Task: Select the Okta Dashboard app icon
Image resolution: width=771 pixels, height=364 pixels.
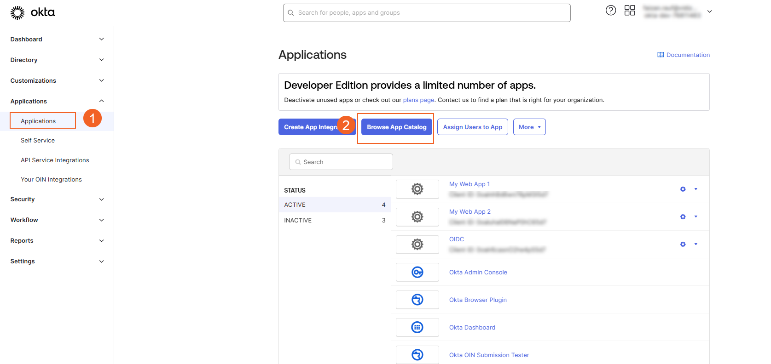Action: point(417,327)
